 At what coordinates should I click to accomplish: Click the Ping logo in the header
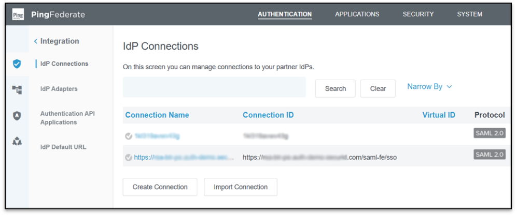tap(18, 14)
